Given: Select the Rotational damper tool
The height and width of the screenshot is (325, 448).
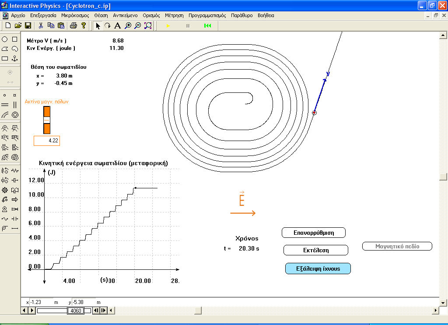Looking at the screenshot, I should (5, 180).
